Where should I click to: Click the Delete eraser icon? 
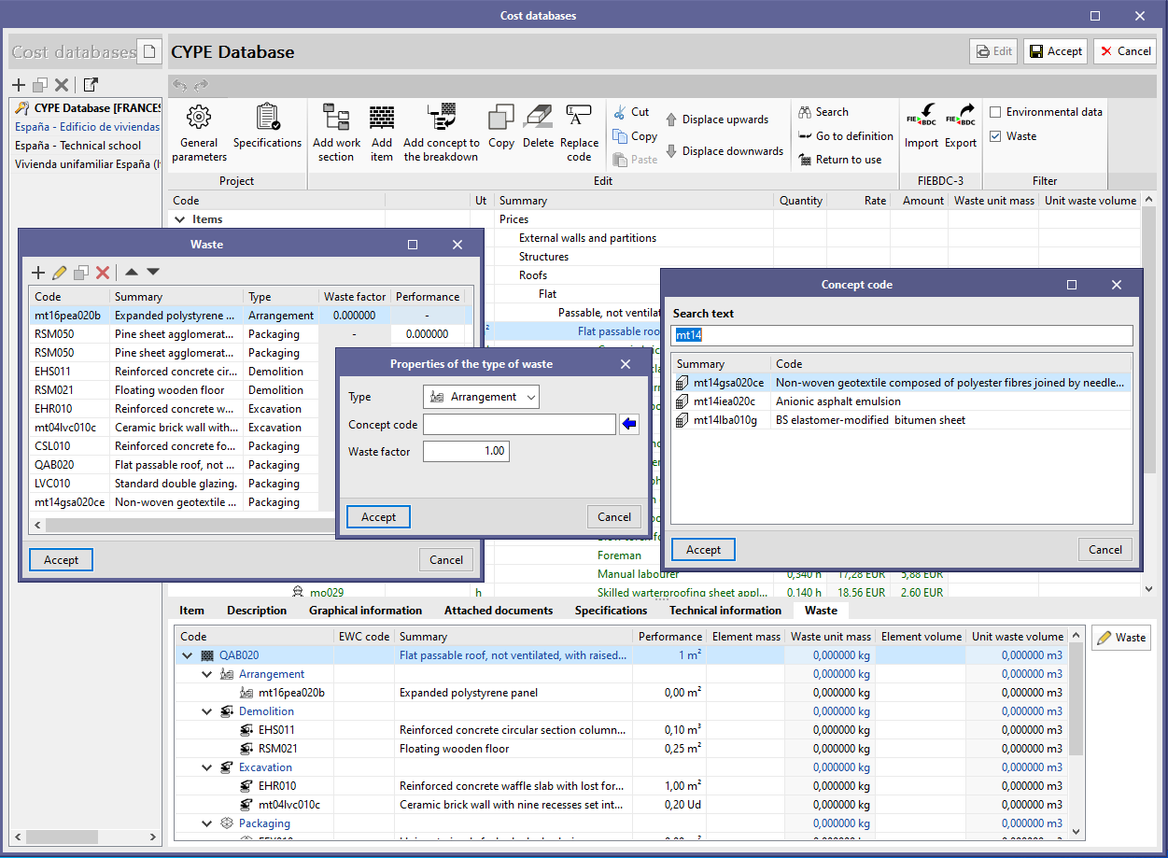tap(538, 126)
